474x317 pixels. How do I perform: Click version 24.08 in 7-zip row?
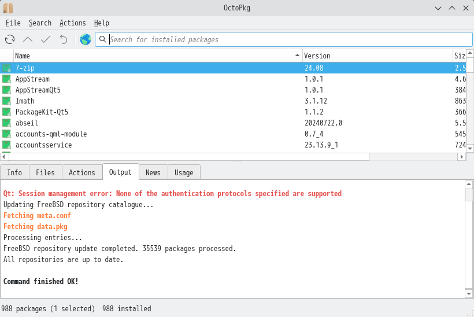pos(314,68)
